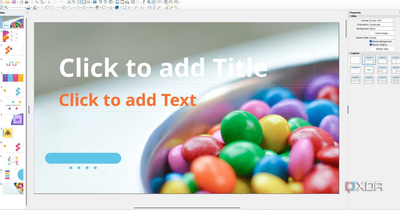Viewport: 400px width, 210px height.
Task: Run the spelling check (abc) tool
Action: [x=73, y=2]
